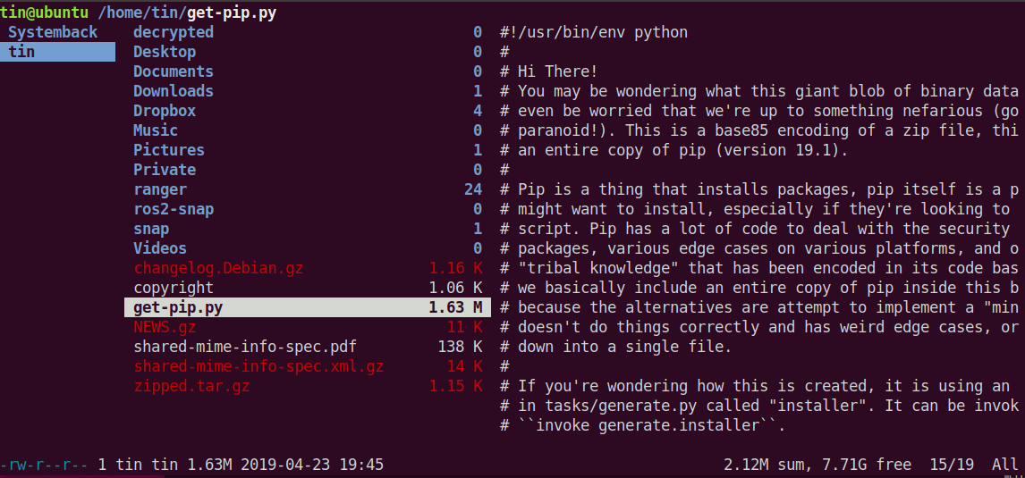Open the ros2-snap folder
The image size is (1025, 478).
pos(308,209)
